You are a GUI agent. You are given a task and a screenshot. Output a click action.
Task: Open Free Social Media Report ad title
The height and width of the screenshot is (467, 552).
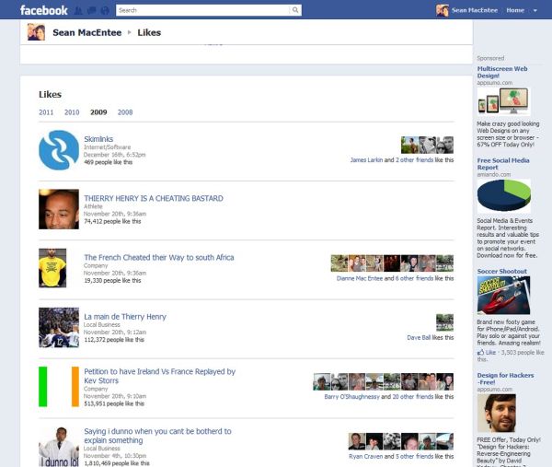tap(503, 164)
